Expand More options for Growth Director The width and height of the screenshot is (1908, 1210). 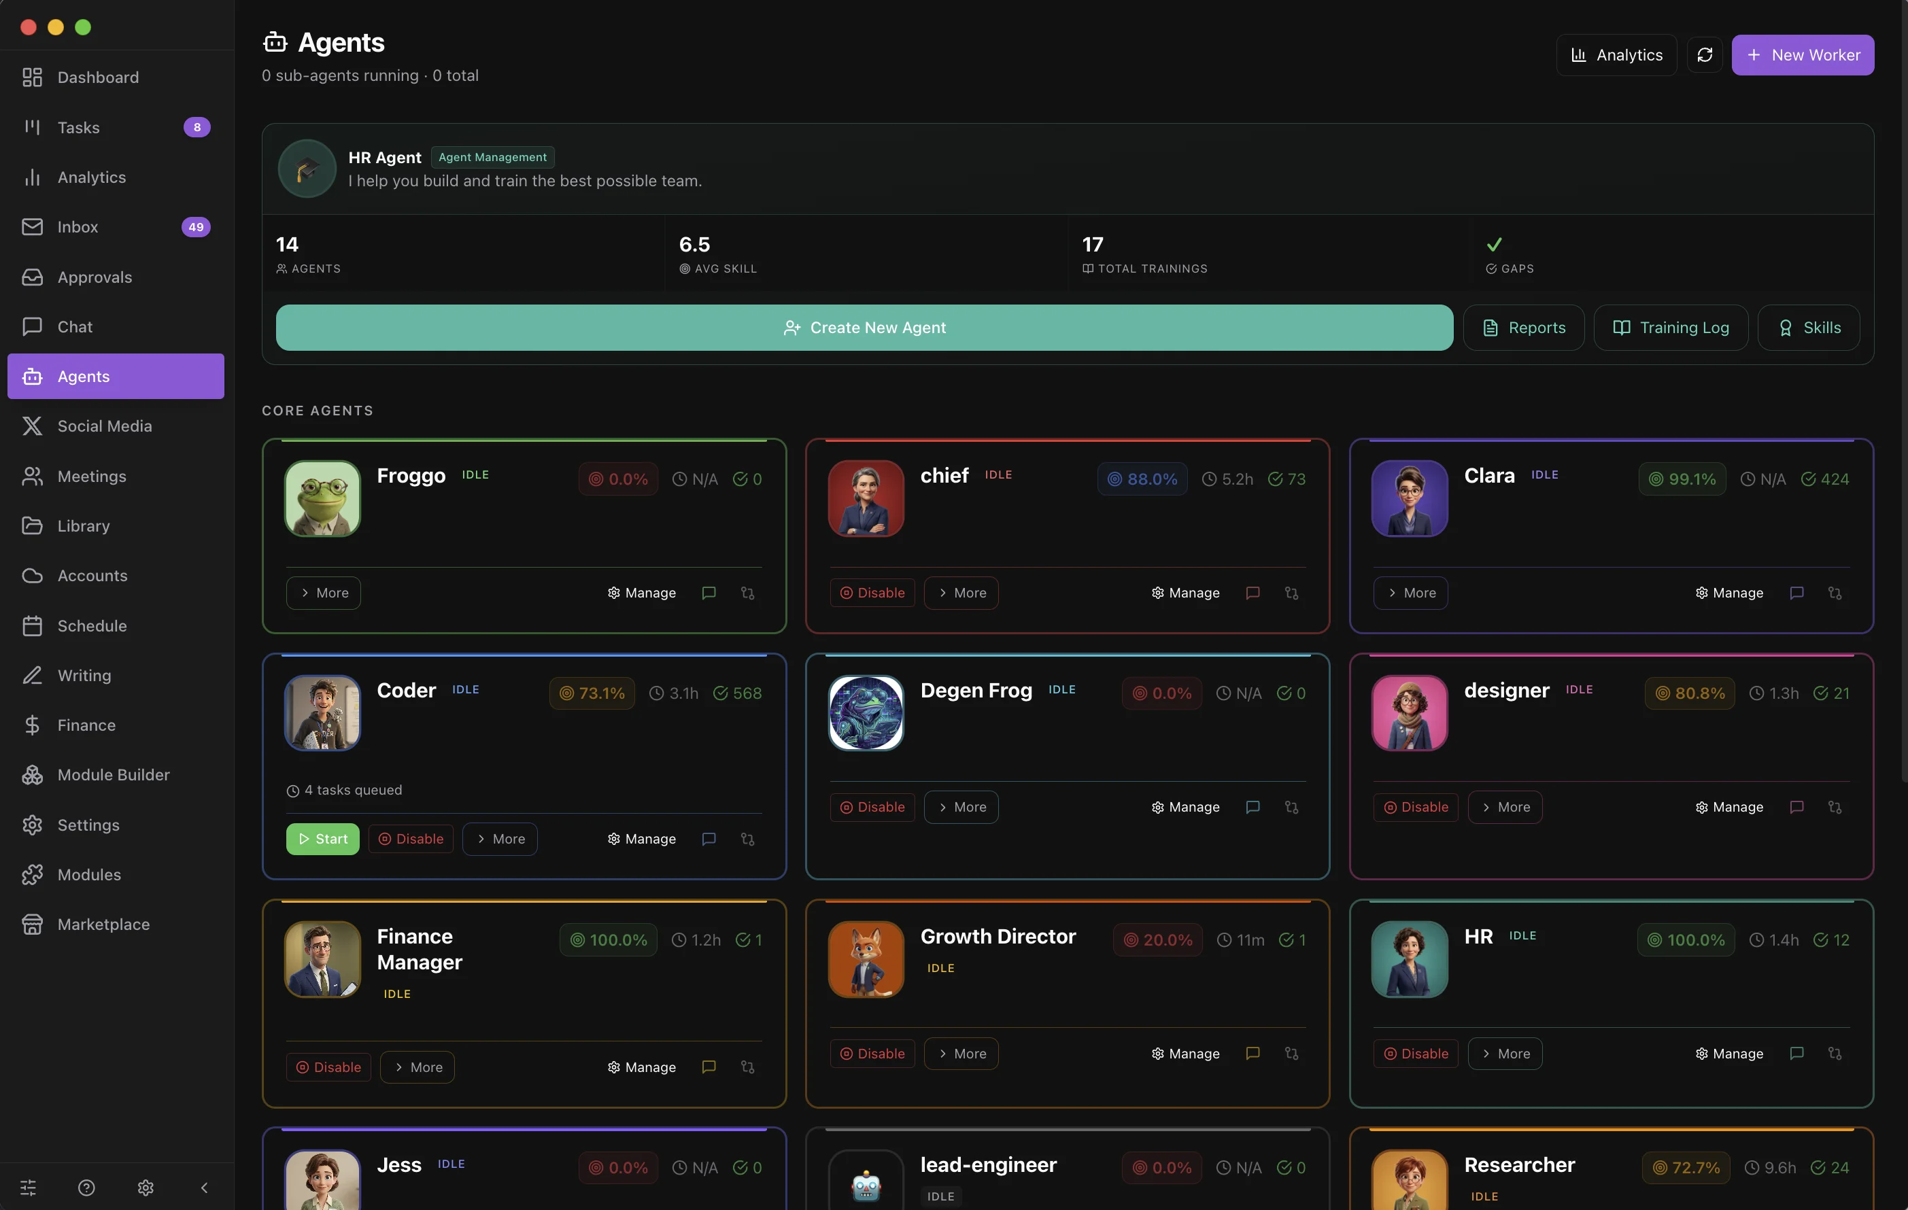pyautogui.click(x=961, y=1053)
